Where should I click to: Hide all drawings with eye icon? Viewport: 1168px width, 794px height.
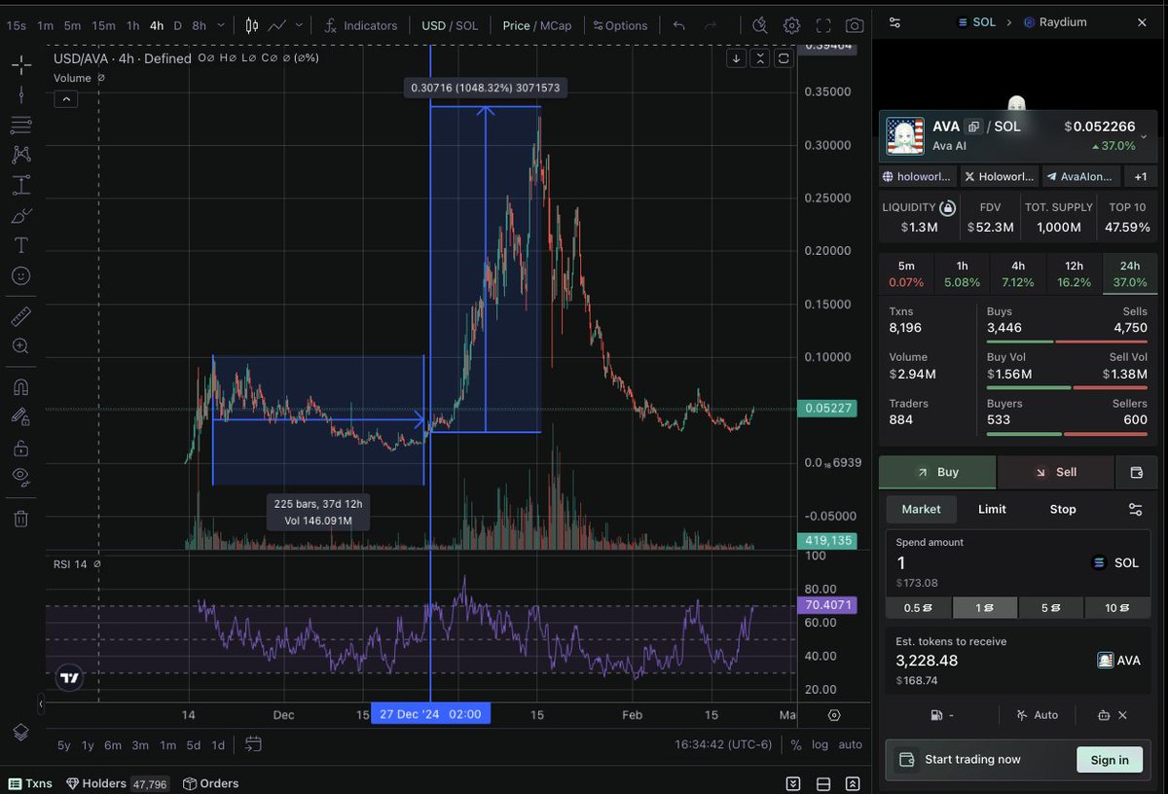coord(20,477)
